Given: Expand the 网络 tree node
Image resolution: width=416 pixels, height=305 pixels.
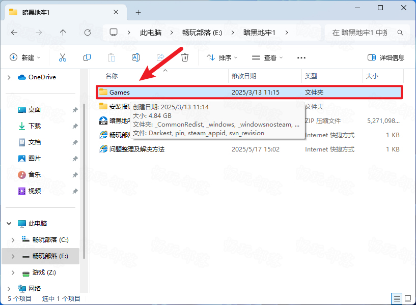Looking at the screenshot, I should (x=9, y=289).
